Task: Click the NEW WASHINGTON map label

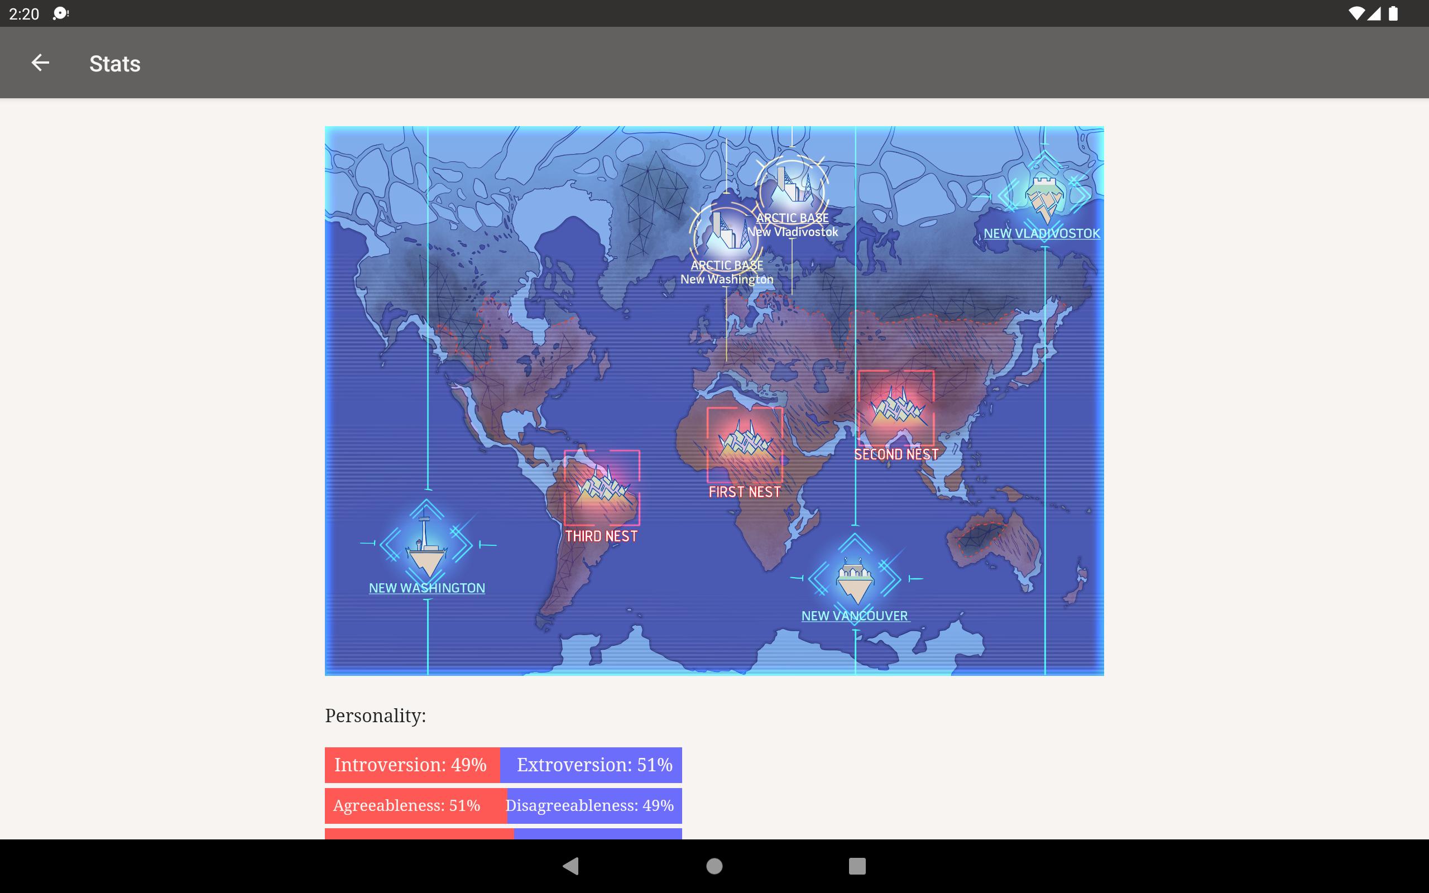Action: coord(427,588)
